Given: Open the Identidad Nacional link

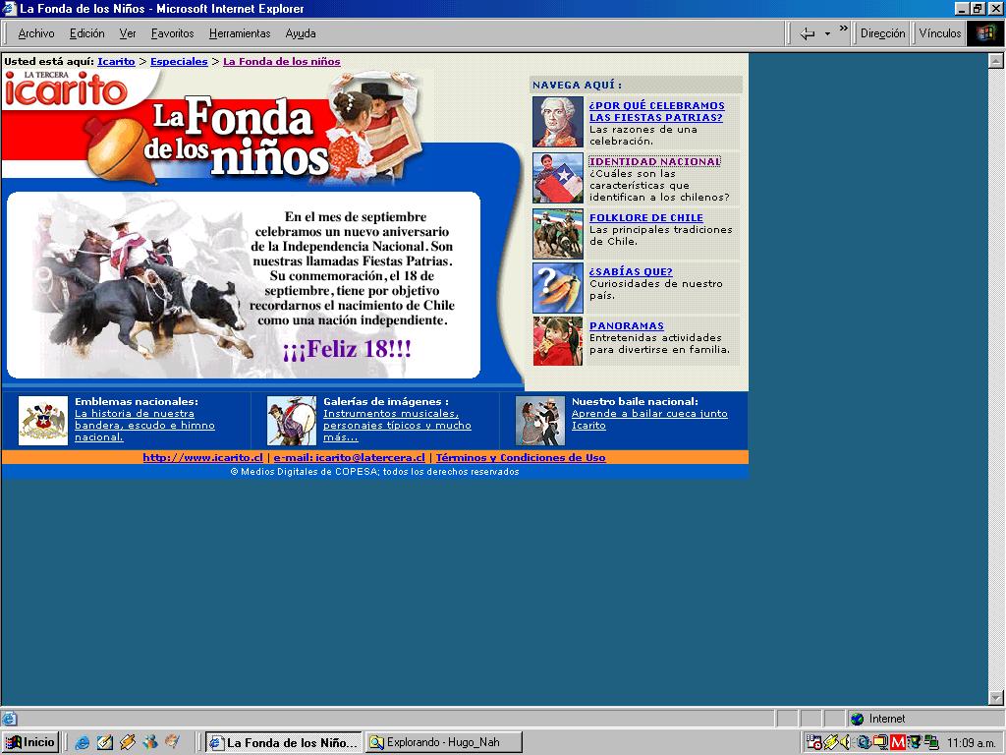Looking at the screenshot, I should tap(654, 162).
